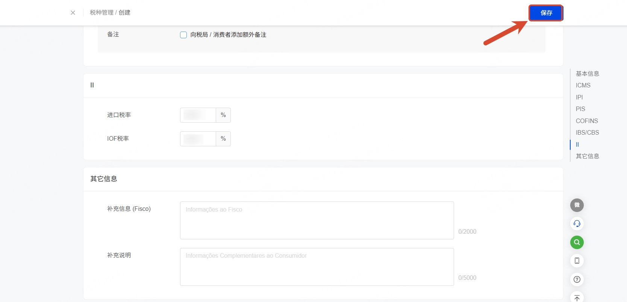This screenshot has height=302, width=627.
Task: Select the II anchor in side navigation
Action: click(577, 144)
